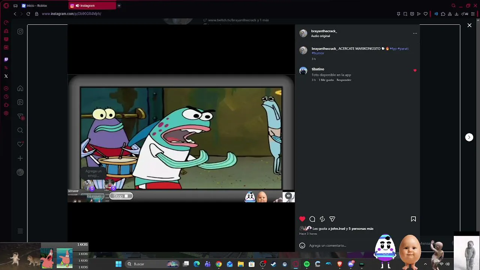
Task: Open brayanthecrack_ profile from post header
Action: (x=324, y=31)
